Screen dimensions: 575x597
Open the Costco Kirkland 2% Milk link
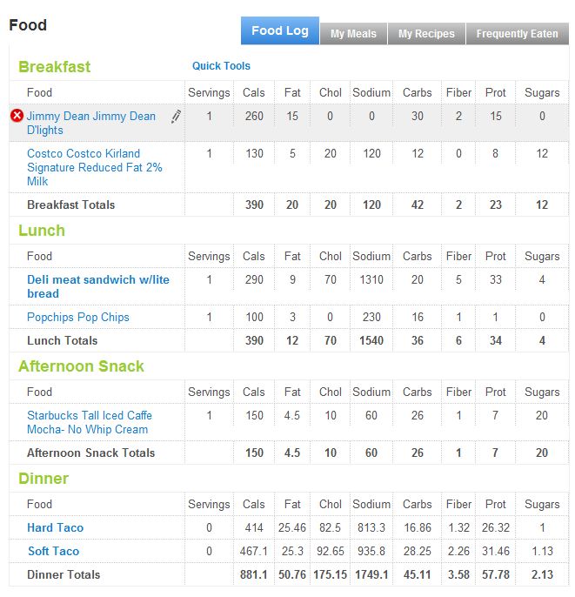94,167
